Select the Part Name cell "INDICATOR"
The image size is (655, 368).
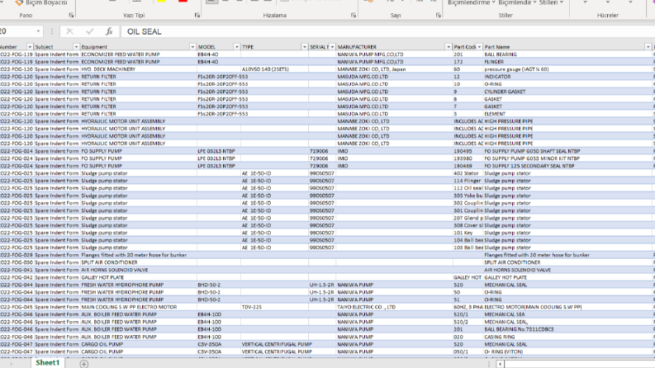point(567,77)
